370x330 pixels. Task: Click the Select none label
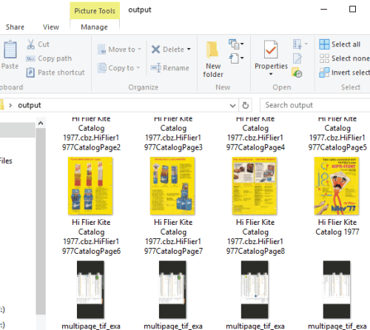(350, 58)
